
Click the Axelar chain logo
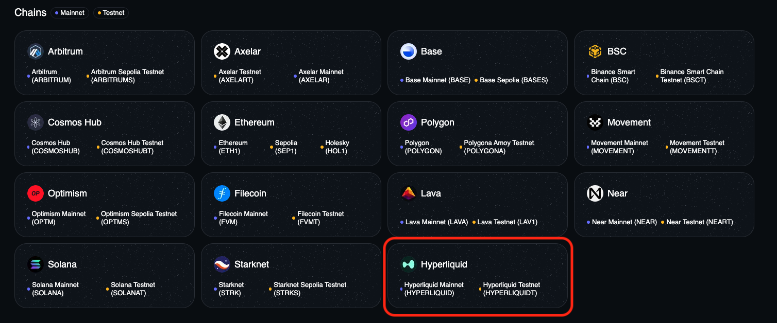(x=222, y=51)
